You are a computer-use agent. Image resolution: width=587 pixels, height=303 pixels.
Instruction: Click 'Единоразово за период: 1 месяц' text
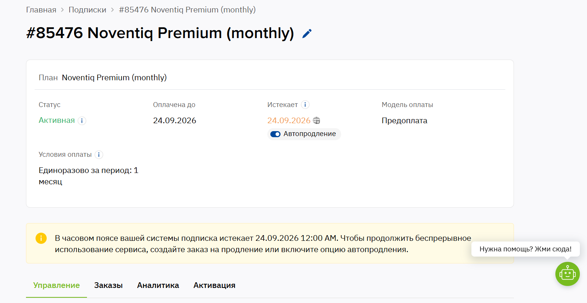pyautogui.click(x=88, y=176)
